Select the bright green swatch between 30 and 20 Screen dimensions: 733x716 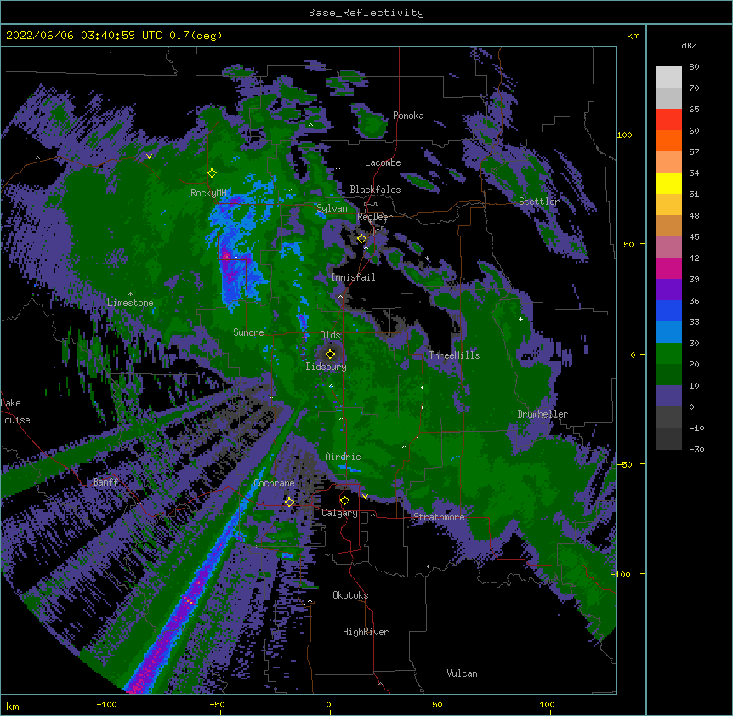[668, 354]
